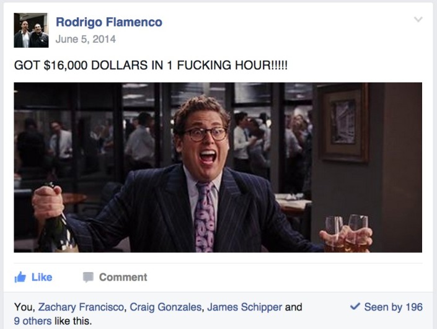Click the Comment speech bubble icon
Viewport: 437px width, 329px height.
[x=88, y=277]
